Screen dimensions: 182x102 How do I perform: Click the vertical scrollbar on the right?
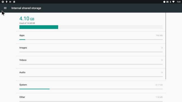click(166, 46)
